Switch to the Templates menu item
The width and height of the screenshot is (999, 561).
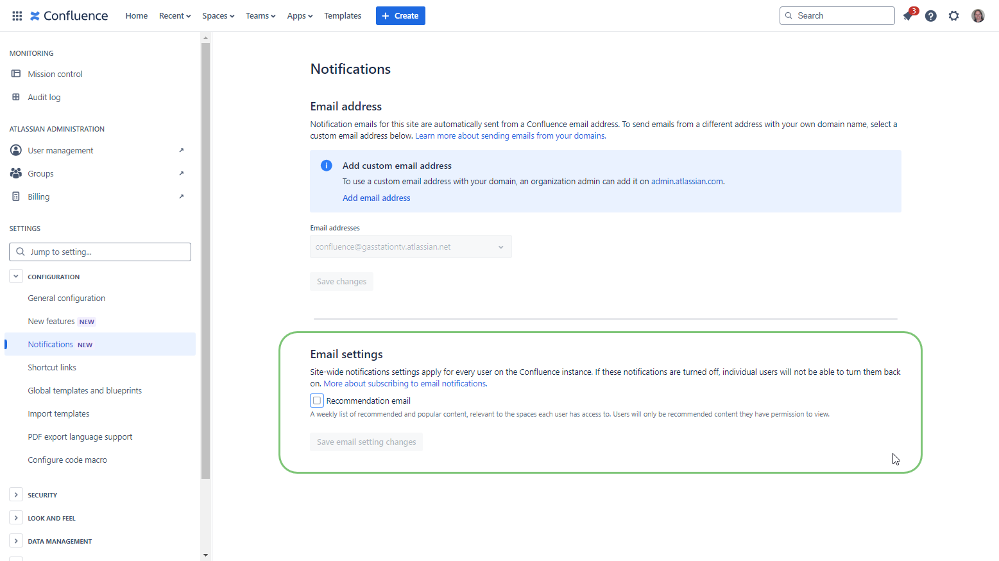pyautogui.click(x=343, y=15)
